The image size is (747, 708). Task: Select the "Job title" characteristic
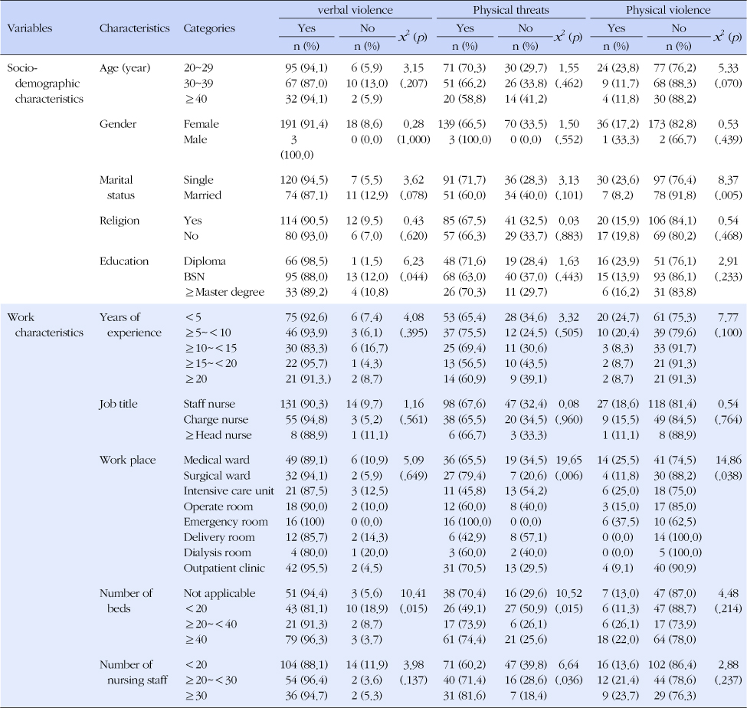click(118, 404)
